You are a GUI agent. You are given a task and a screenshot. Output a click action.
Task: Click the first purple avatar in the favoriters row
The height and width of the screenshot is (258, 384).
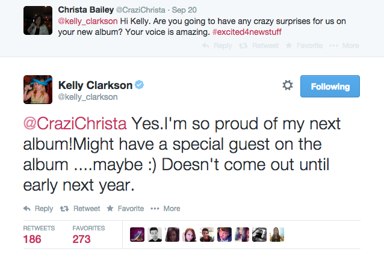click(x=137, y=235)
